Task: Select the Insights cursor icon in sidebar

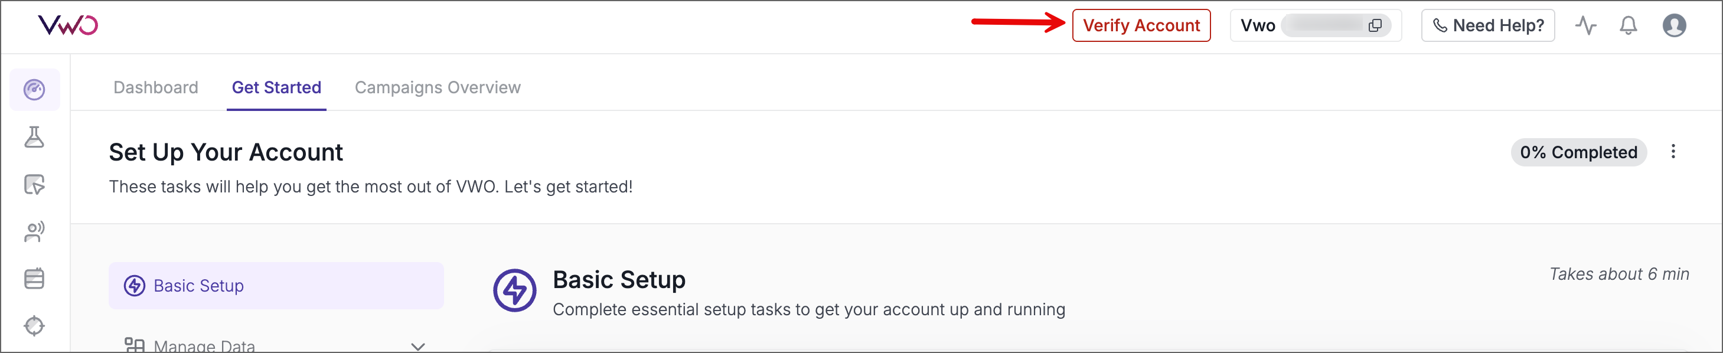Action: pos(35,185)
